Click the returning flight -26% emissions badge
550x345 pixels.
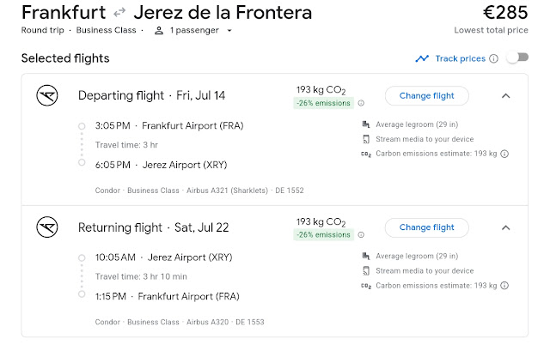[324, 235]
